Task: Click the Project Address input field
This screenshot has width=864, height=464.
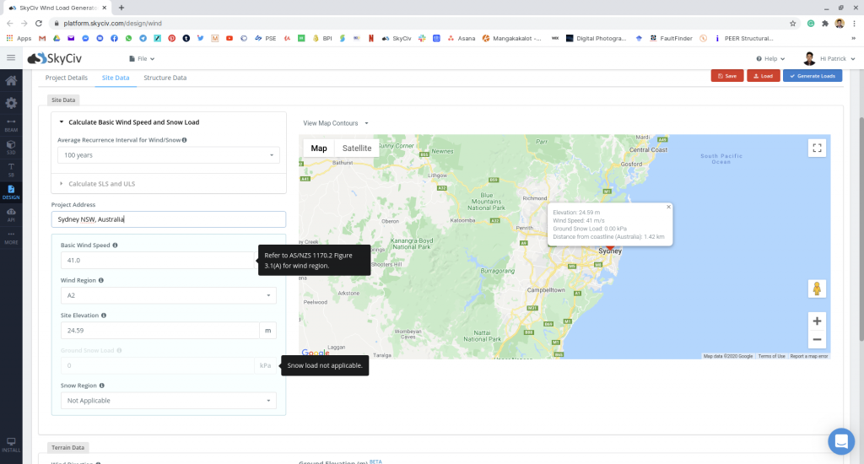Action: pos(168,219)
